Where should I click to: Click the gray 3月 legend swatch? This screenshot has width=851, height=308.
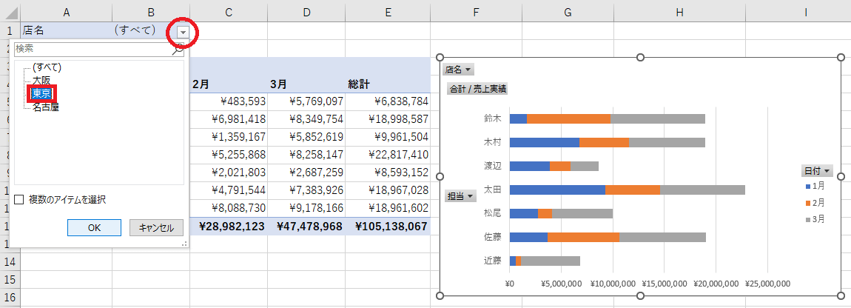[807, 219]
